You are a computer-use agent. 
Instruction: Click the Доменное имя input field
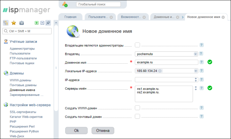tap(167, 62)
